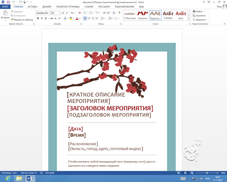Click the [ЗАГОЛОВОК МЕРОПРИЯТИЯ] placeholder text

click(x=110, y=108)
